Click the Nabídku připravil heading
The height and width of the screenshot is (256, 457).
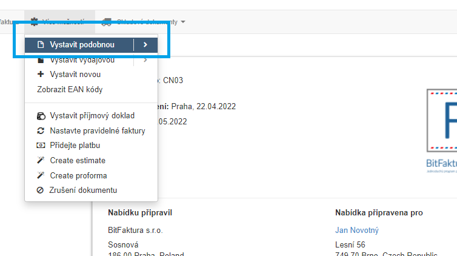click(x=140, y=213)
